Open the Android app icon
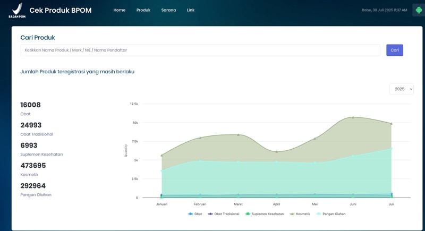 [x=419, y=10]
